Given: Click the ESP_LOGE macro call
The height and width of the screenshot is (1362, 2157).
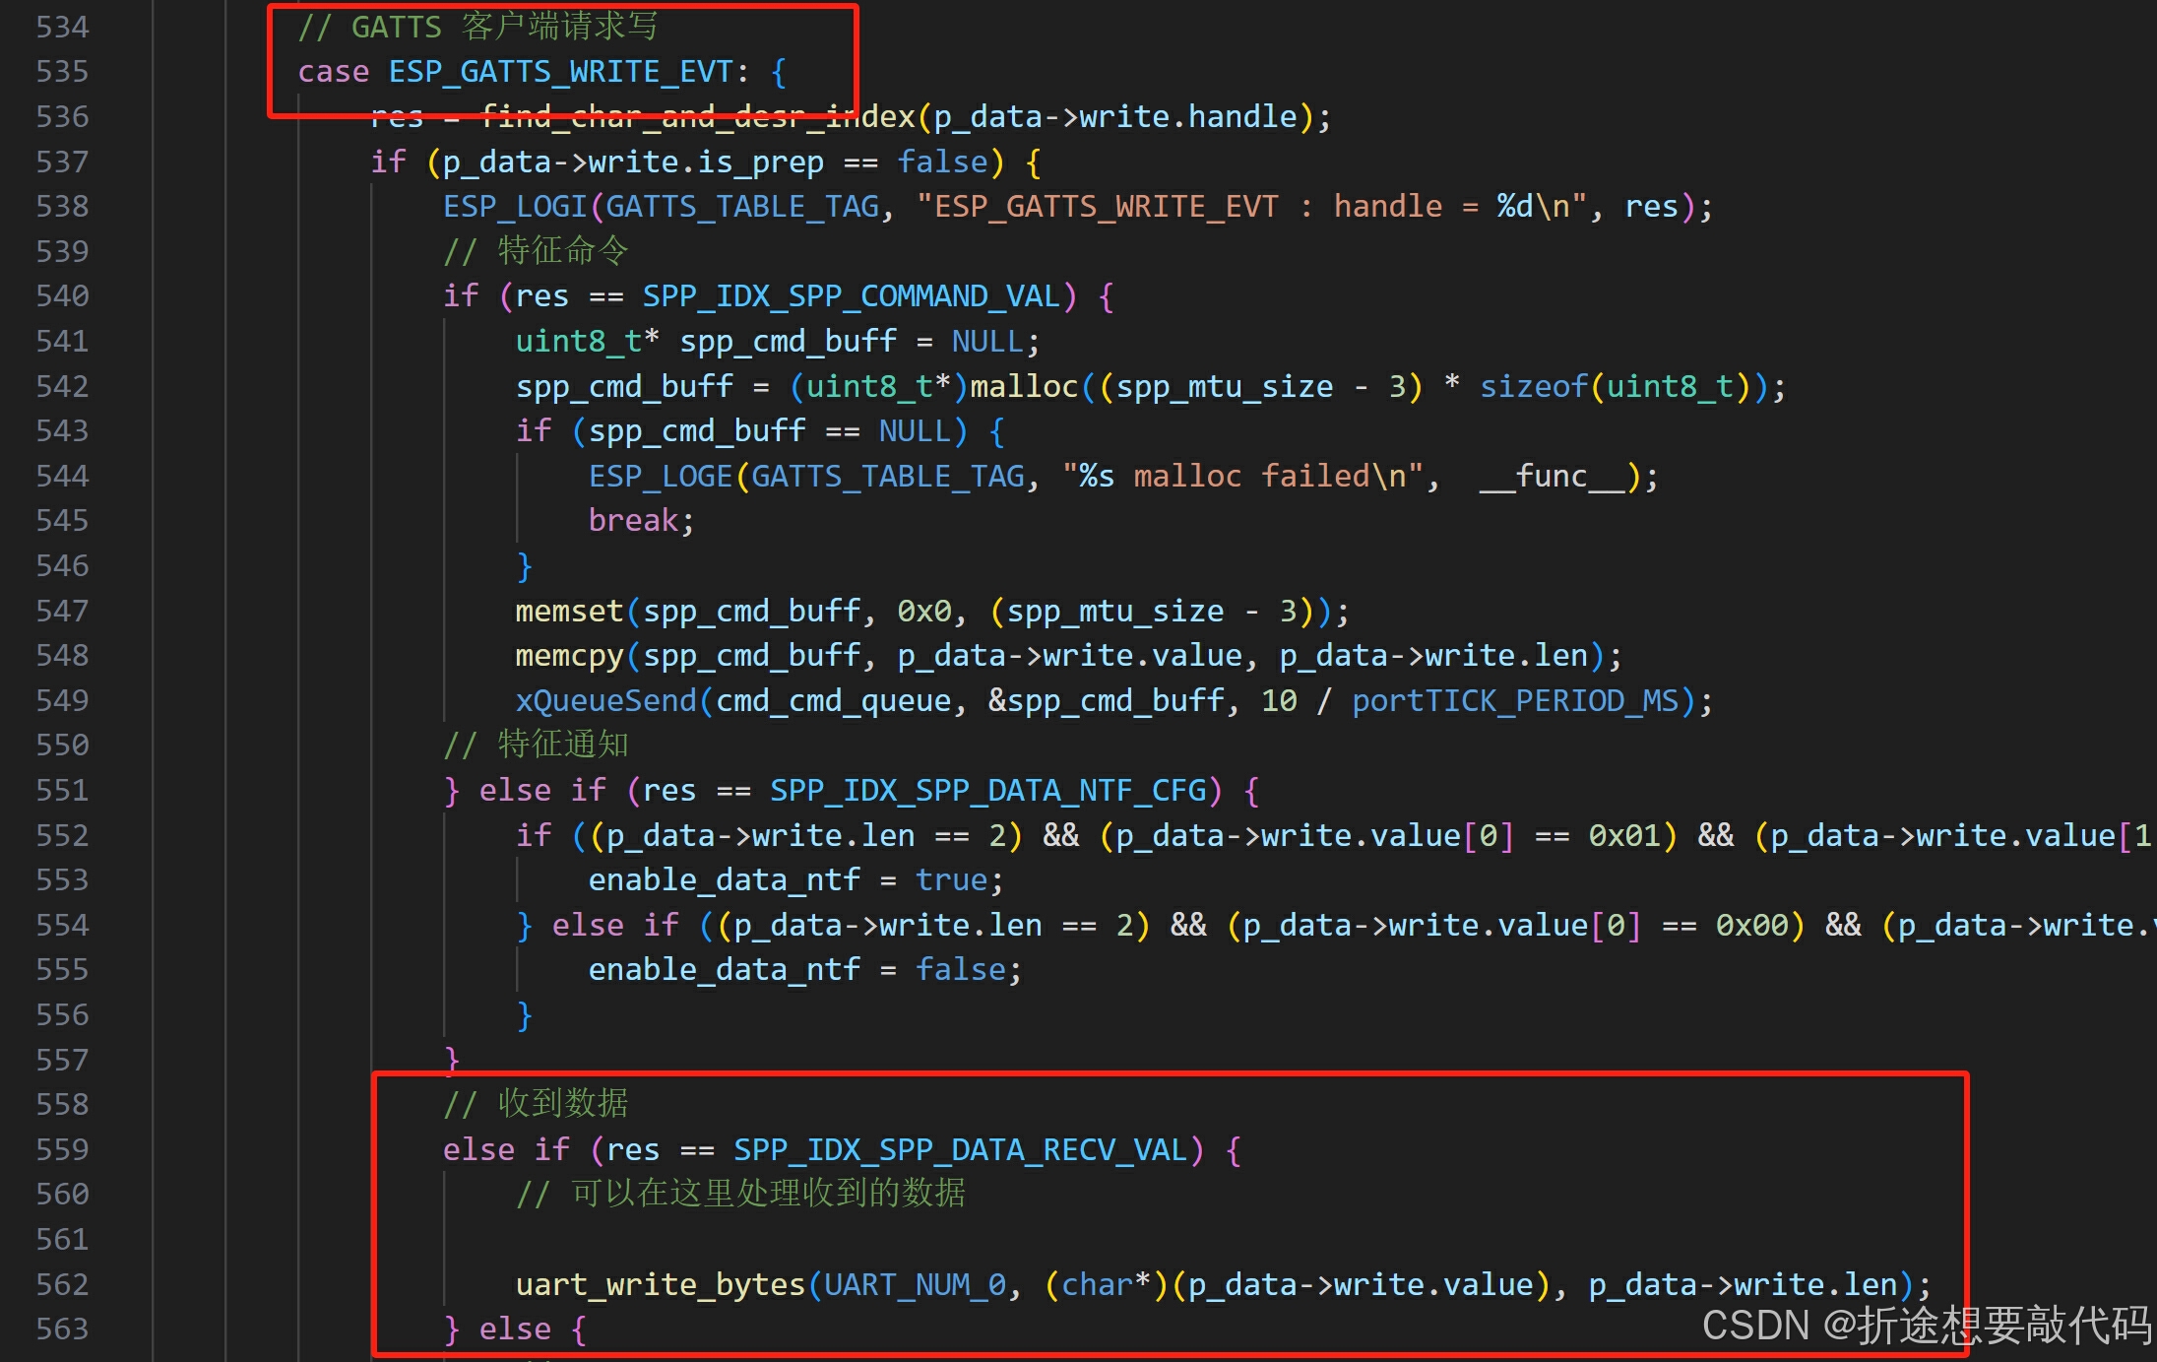Looking at the screenshot, I should pos(661,476).
